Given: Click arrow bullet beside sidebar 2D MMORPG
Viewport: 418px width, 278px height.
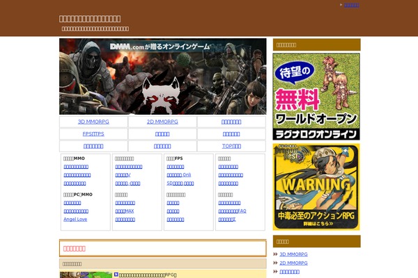Looking at the screenshot, I should click(x=275, y=263).
